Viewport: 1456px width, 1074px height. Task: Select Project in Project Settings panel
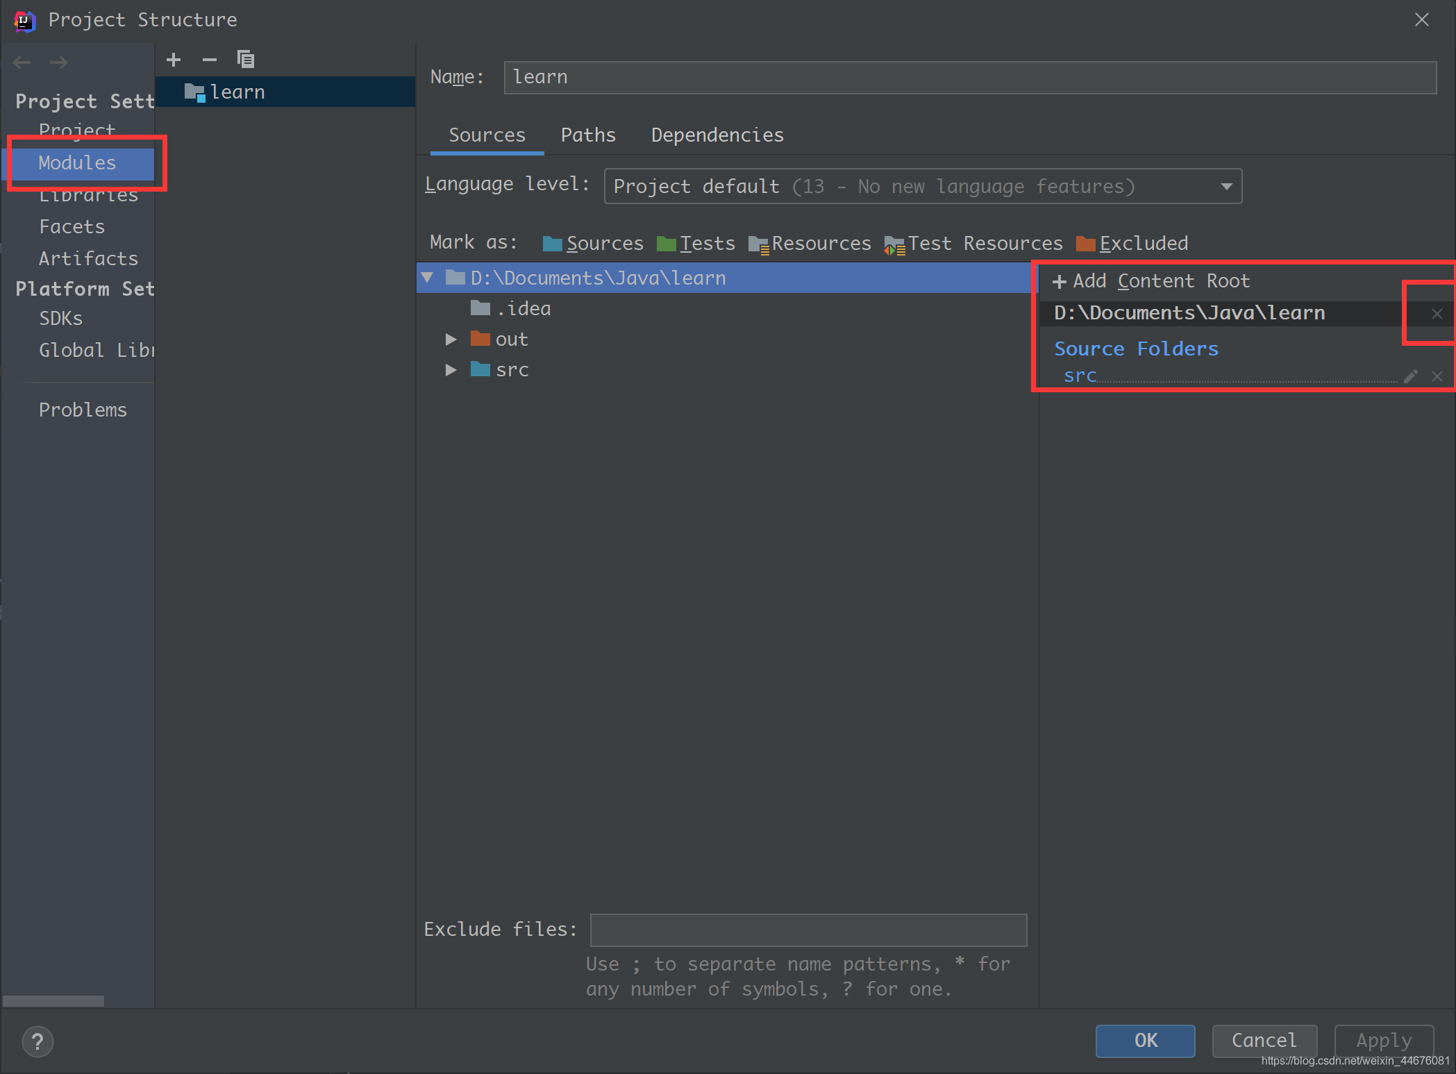77,129
